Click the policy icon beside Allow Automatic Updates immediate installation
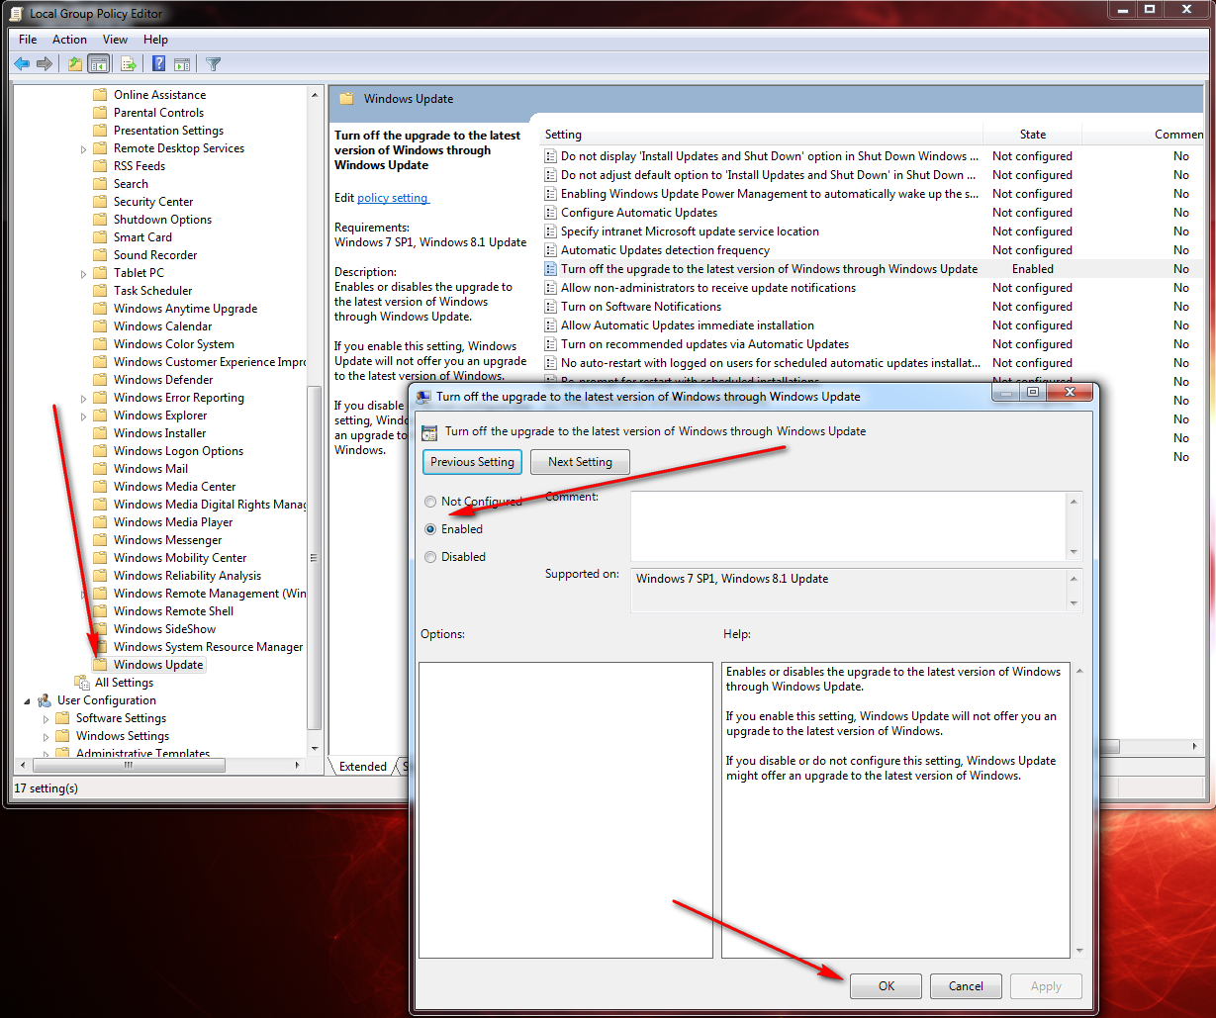Screen dimensions: 1216x1018 (551, 325)
